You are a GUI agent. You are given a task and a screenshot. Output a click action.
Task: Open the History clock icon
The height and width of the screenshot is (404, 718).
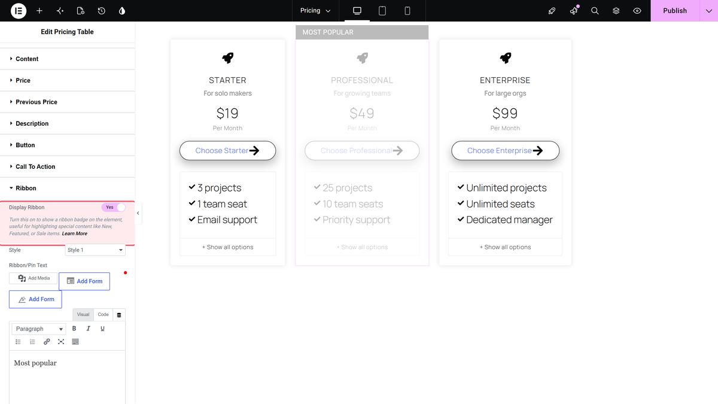[x=102, y=11]
